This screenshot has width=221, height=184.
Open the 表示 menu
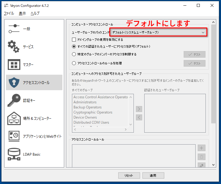click(x=22, y=13)
